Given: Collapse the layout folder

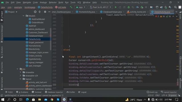Looking at the screenshot, I should [x=20, y=79].
